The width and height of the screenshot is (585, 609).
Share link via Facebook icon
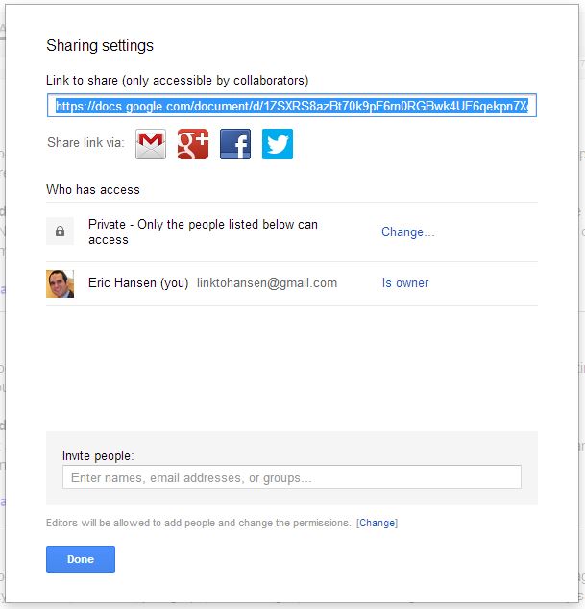[235, 144]
